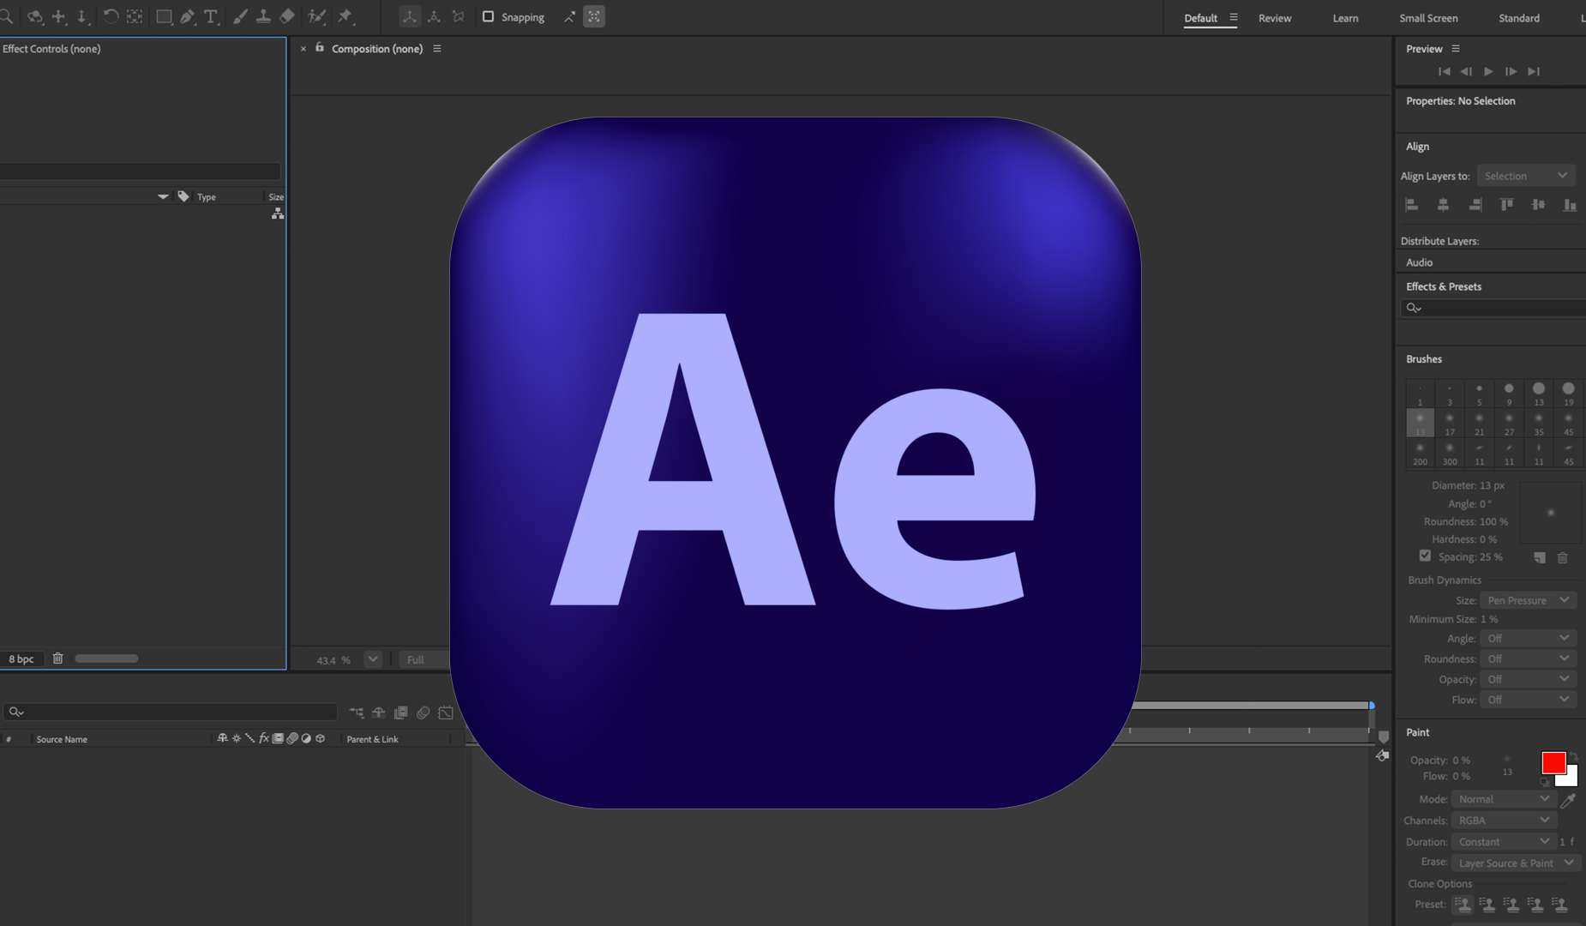The image size is (1586, 926).
Task: Select the Pan Behind anchor point tool
Action: point(135,16)
